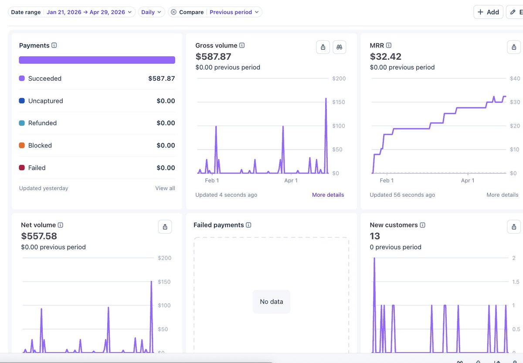Show info tooltip next to New customers
The width and height of the screenshot is (523, 363).
tap(423, 225)
